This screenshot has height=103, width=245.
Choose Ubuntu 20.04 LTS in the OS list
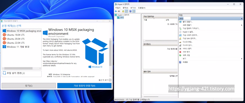22,39
